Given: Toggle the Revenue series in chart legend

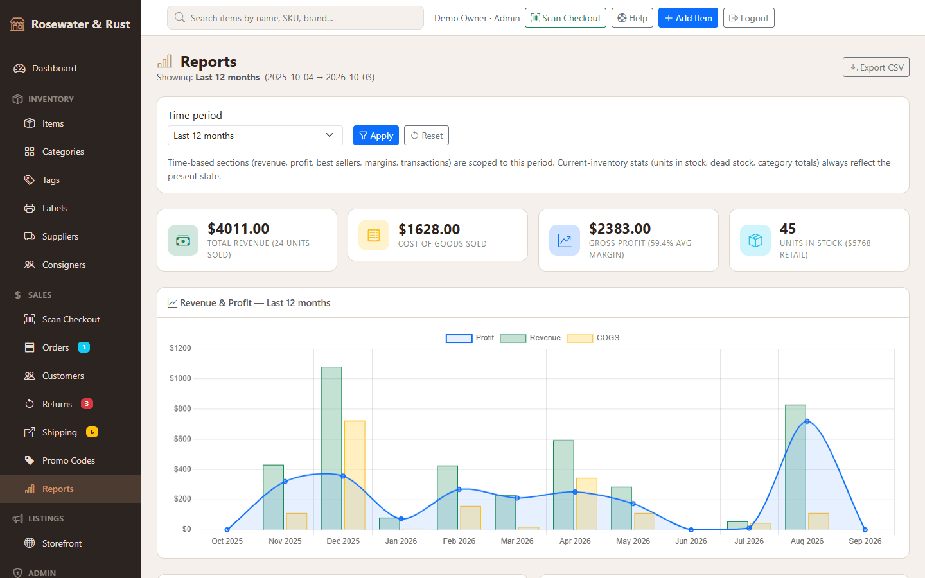Looking at the screenshot, I should click(530, 338).
